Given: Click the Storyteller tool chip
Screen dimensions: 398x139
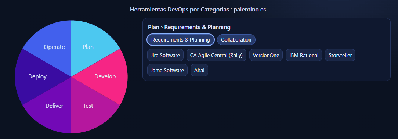Looking at the screenshot, I should [340, 55].
